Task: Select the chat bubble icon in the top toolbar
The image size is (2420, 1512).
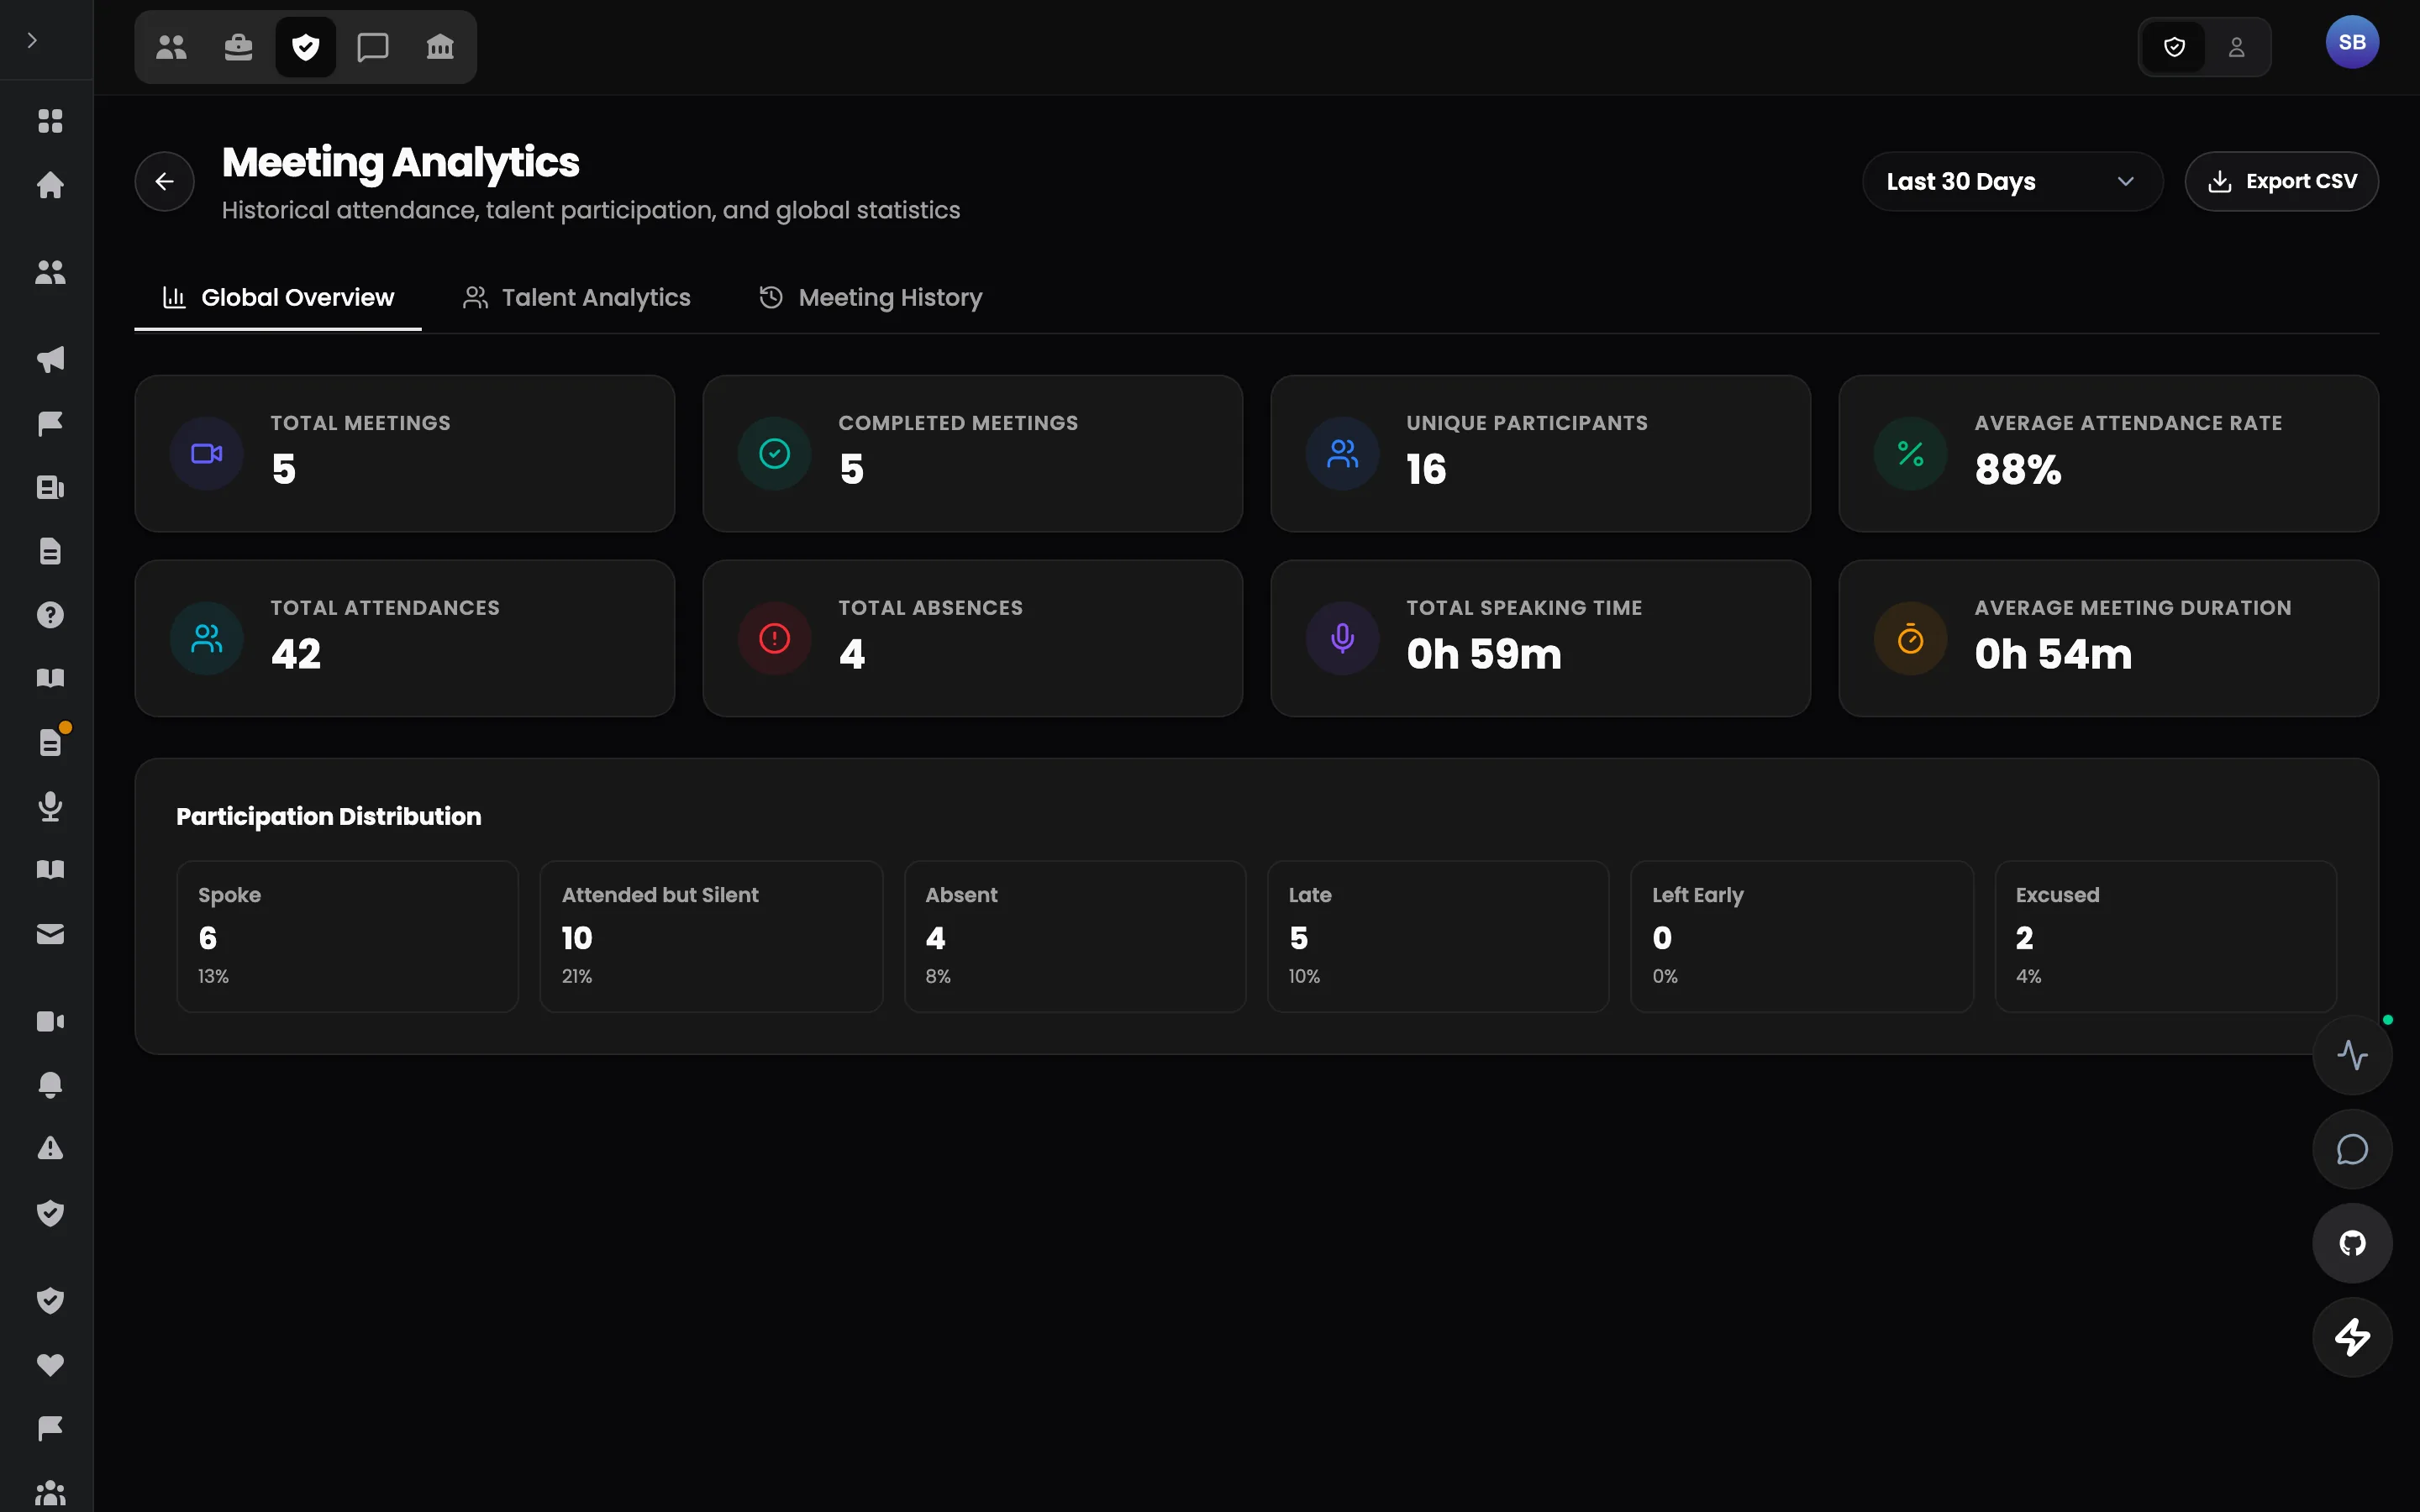Action: click(x=373, y=47)
